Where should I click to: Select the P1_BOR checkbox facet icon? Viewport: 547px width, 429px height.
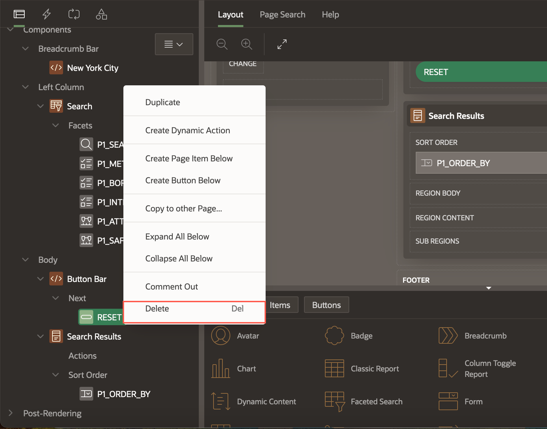point(86,183)
